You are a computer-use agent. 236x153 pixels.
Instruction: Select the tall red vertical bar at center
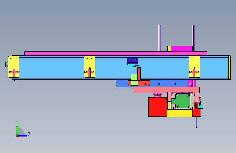pyautogui.click(x=139, y=74)
